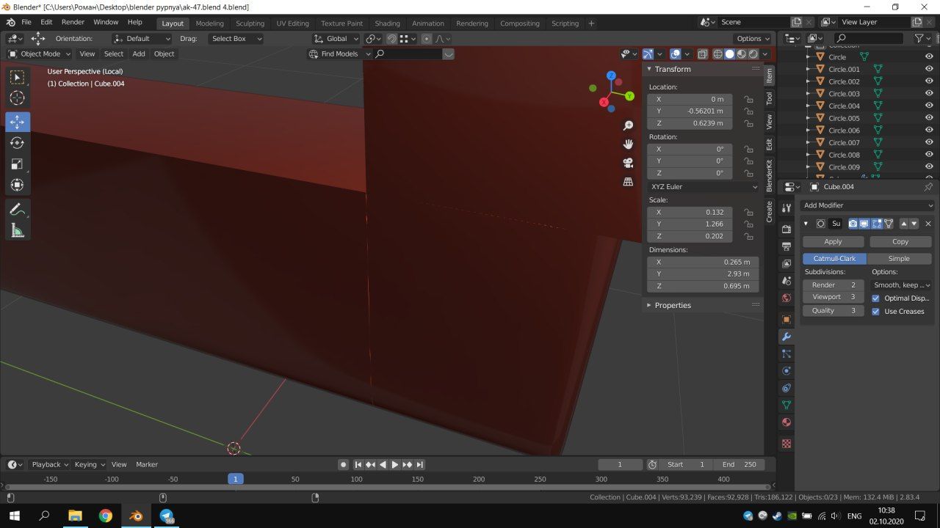
Task: Switch to wireframe viewport shading
Action: coord(718,54)
